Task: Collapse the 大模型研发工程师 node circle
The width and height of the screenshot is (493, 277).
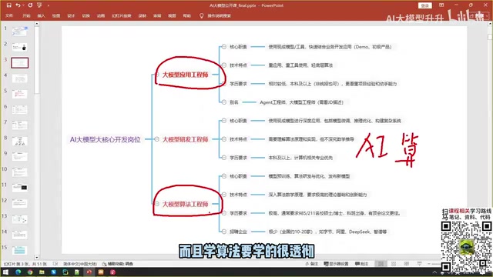Action: (157, 139)
